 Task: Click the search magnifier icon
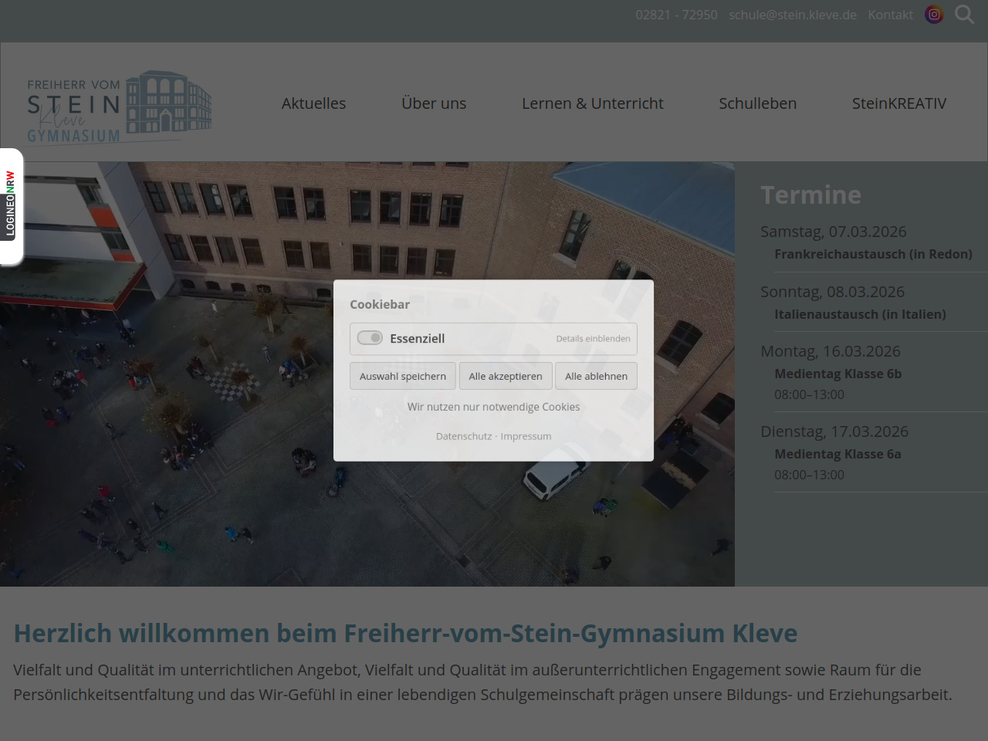(x=964, y=15)
